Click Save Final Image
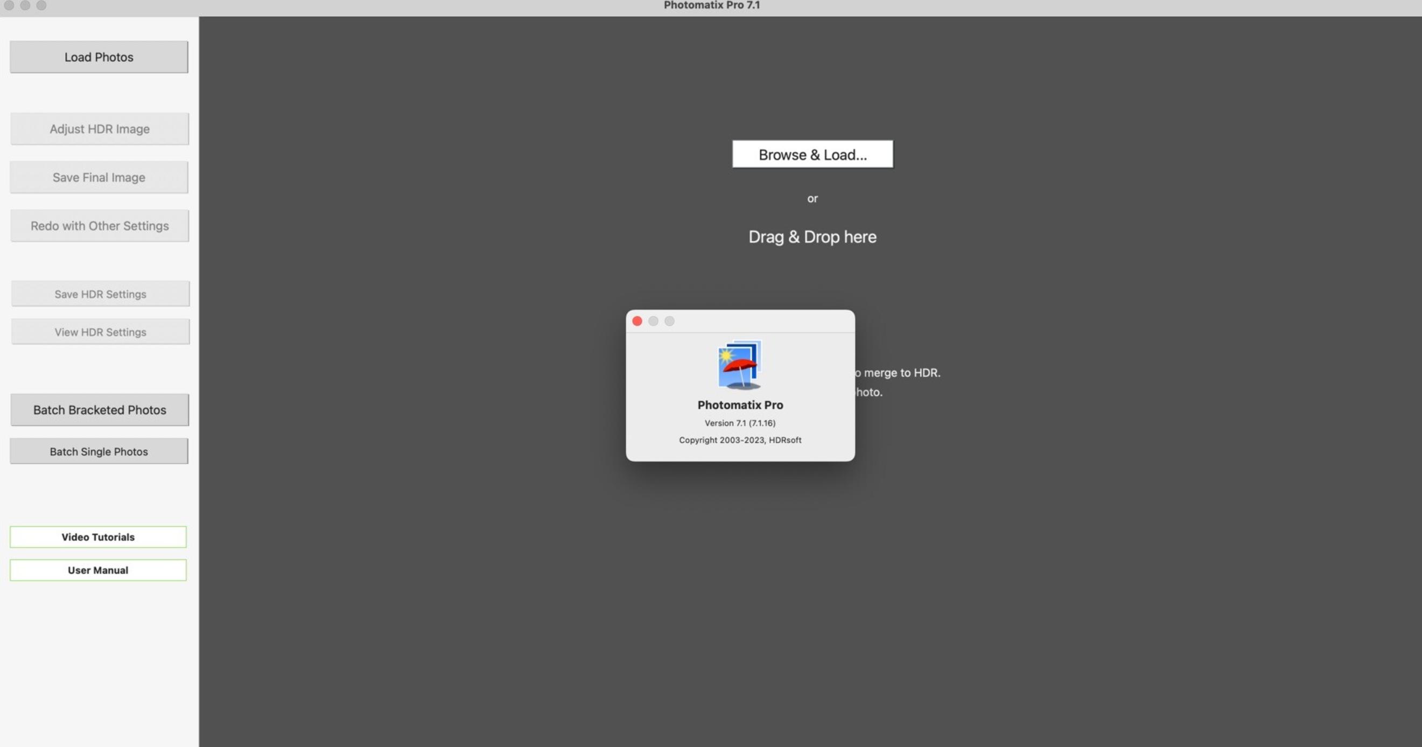The width and height of the screenshot is (1422, 747). pos(99,177)
